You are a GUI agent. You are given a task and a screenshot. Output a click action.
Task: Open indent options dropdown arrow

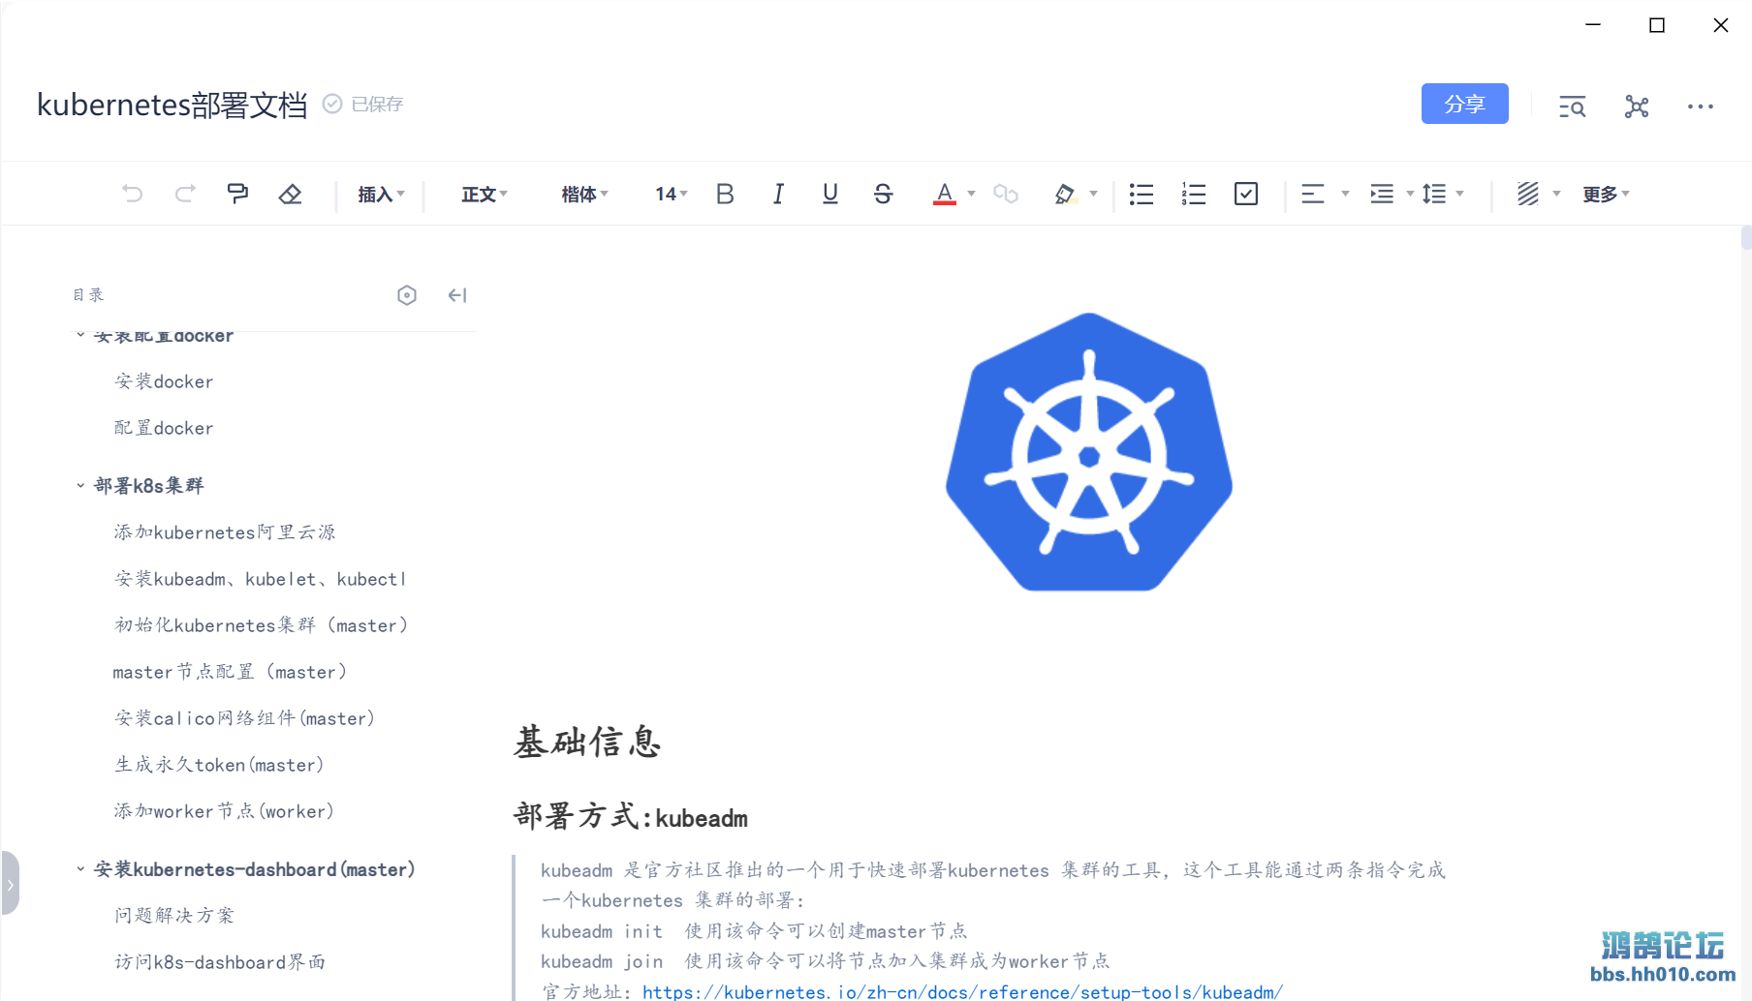pos(1410,194)
